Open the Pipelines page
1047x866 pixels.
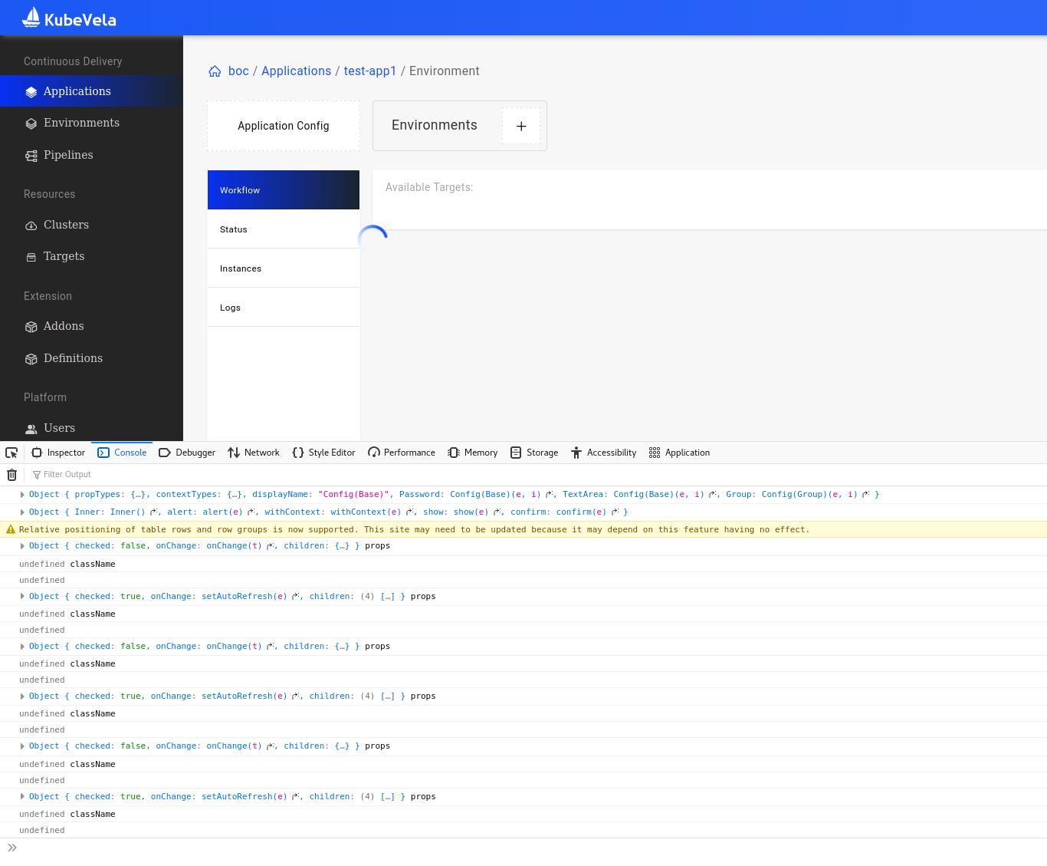point(68,155)
